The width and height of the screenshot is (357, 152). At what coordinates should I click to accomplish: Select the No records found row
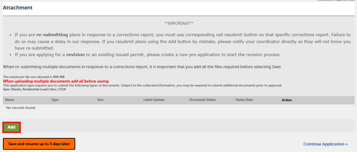[x=21, y=108]
